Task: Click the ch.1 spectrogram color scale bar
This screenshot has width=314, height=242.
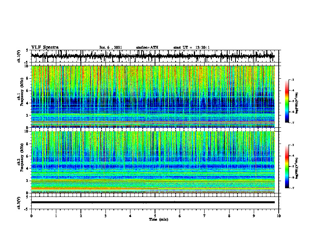Action: 287,101
